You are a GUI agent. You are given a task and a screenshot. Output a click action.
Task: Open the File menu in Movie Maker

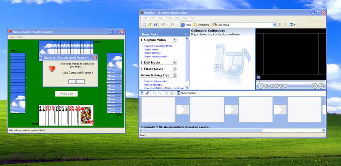145,18
